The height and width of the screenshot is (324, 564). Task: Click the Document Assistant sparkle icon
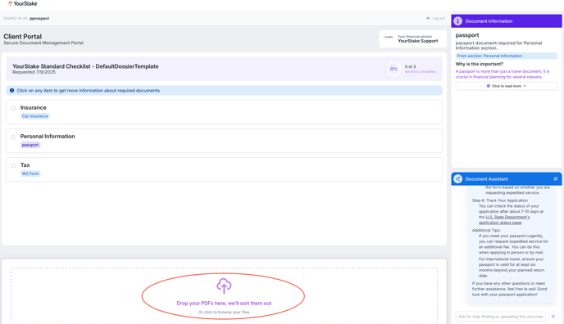(x=457, y=178)
